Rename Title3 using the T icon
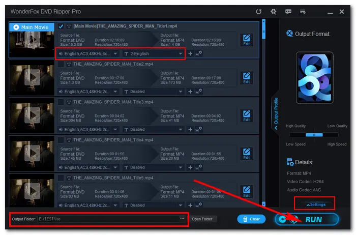This screenshot has width=356, height=235. tap(69, 102)
